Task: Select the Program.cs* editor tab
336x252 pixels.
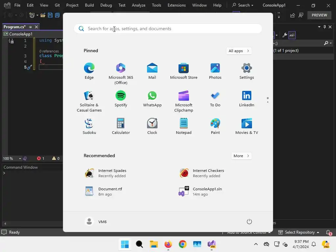Action: (14, 27)
